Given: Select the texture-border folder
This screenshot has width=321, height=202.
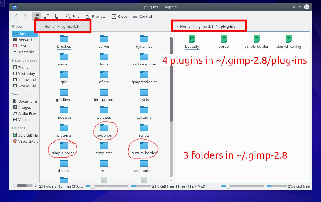Looking at the screenshot, I should click(x=144, y=148).
